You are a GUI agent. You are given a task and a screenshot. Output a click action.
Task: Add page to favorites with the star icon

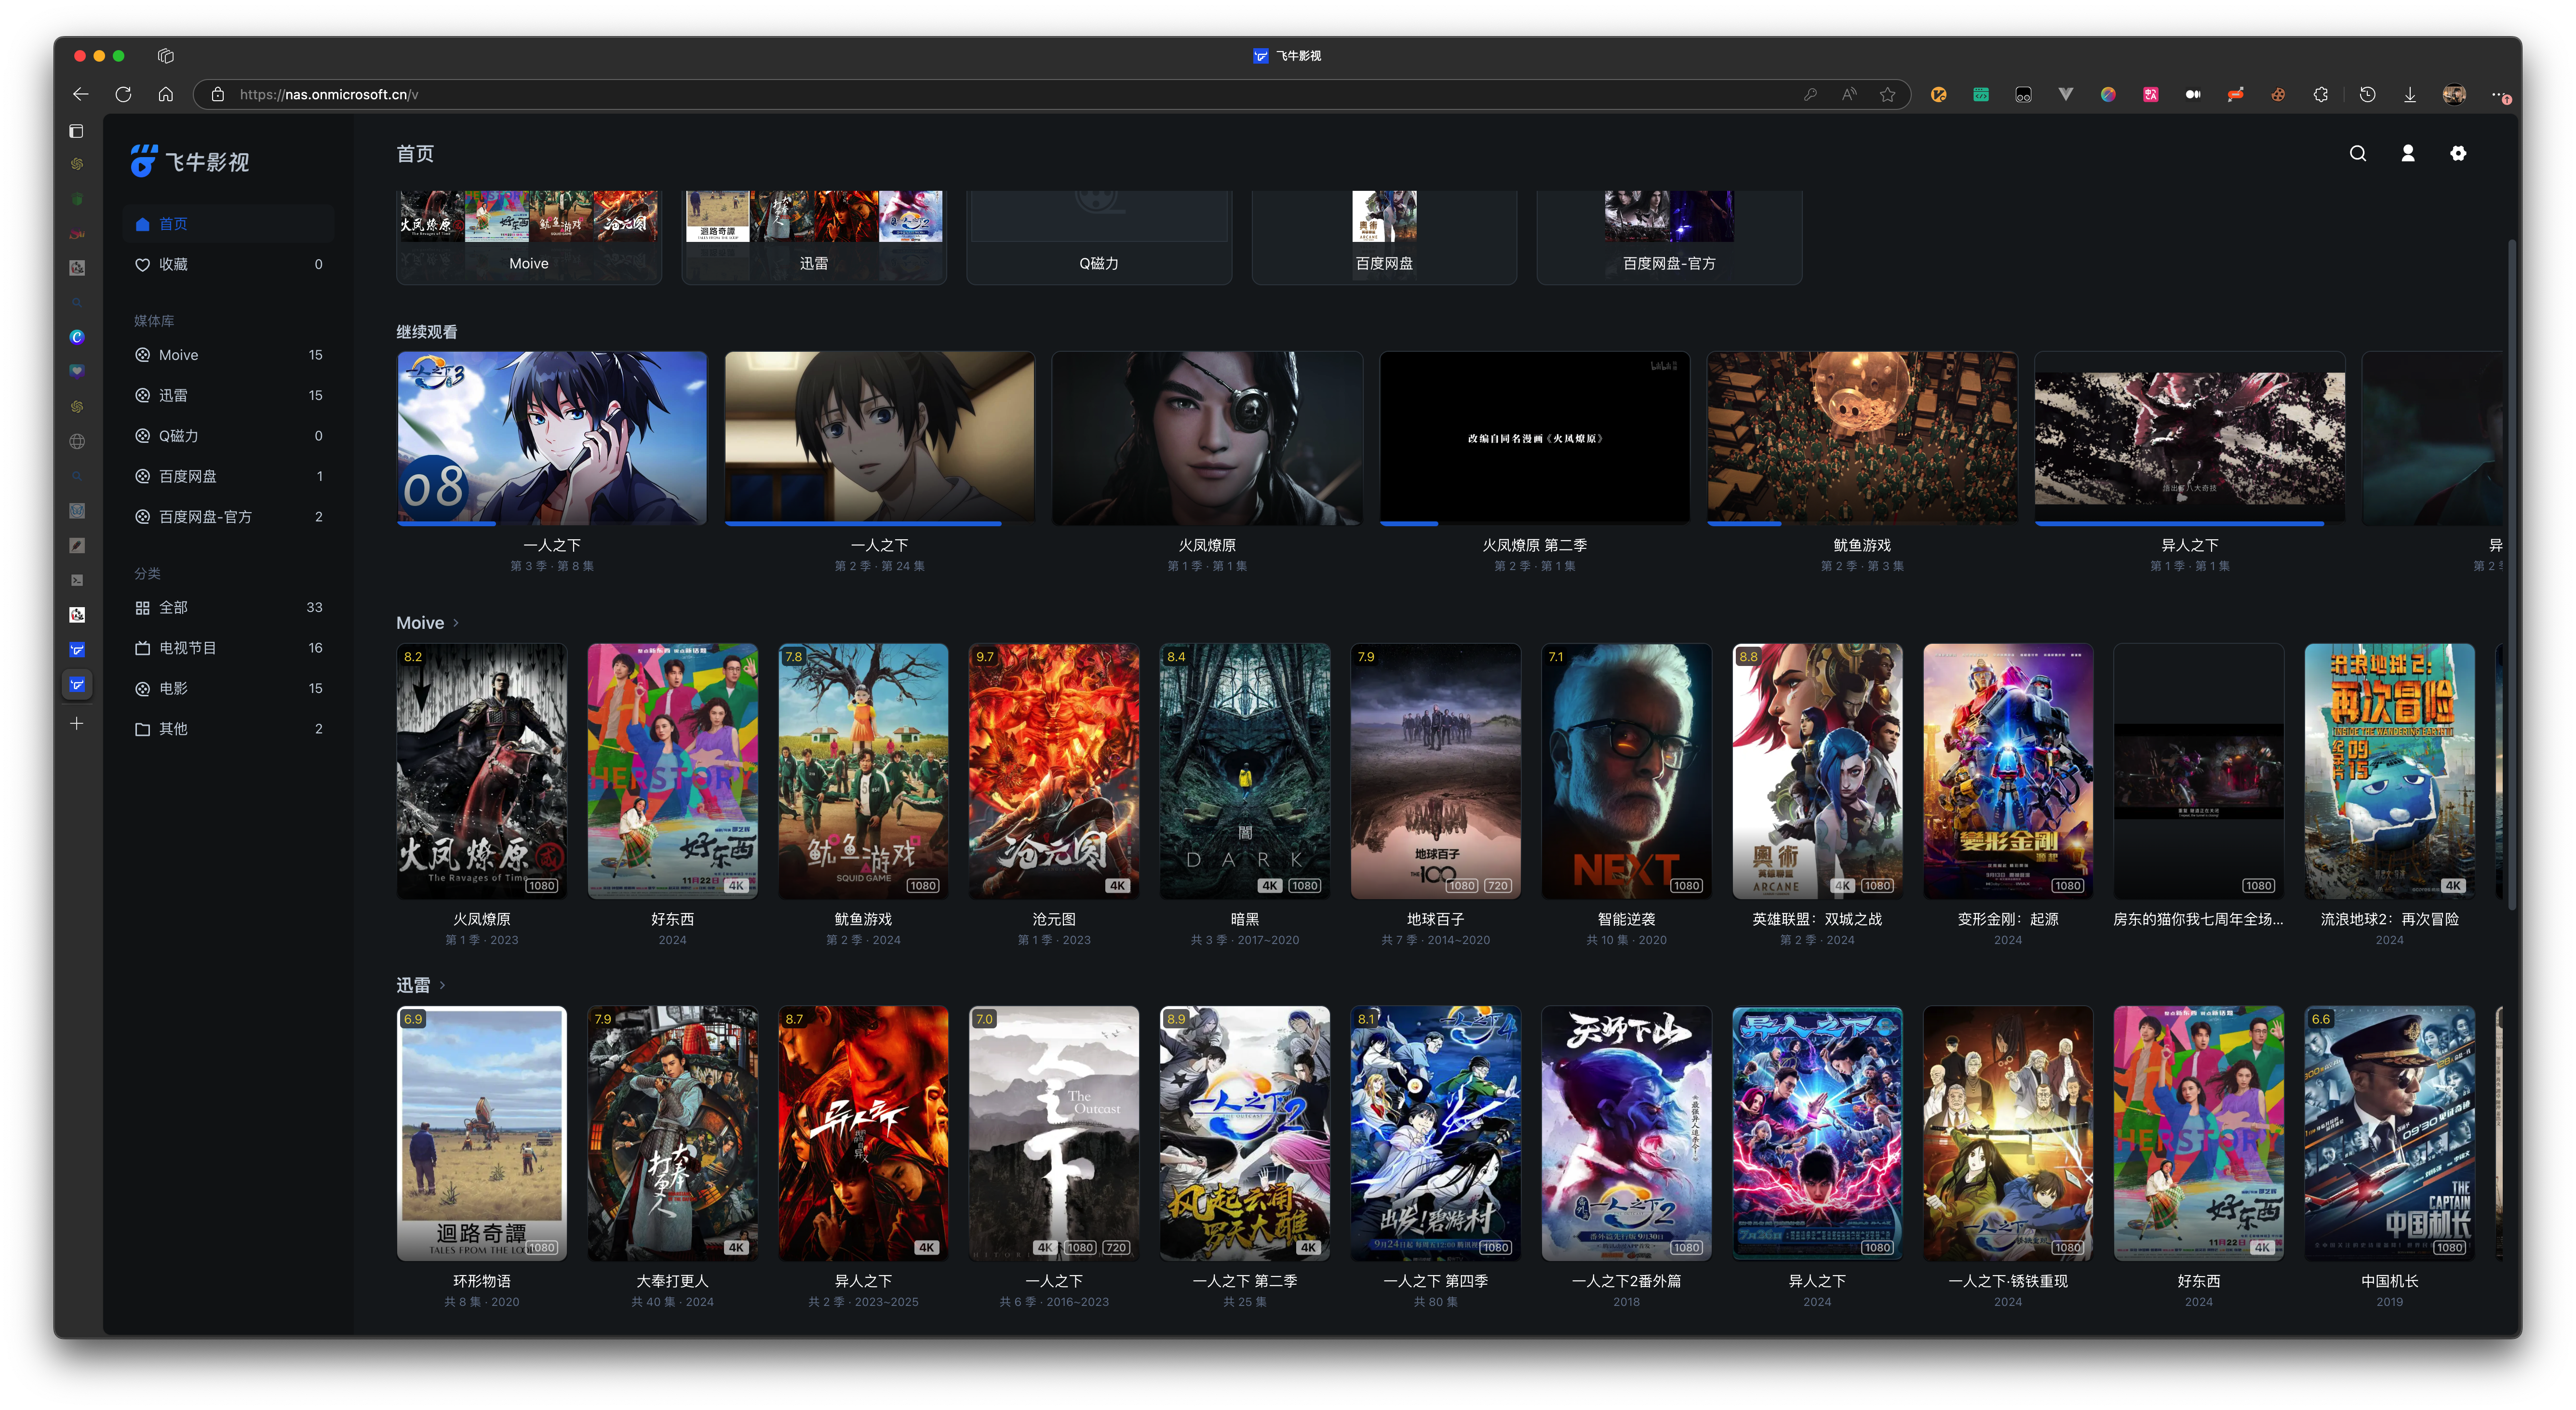coord(1887,94)
